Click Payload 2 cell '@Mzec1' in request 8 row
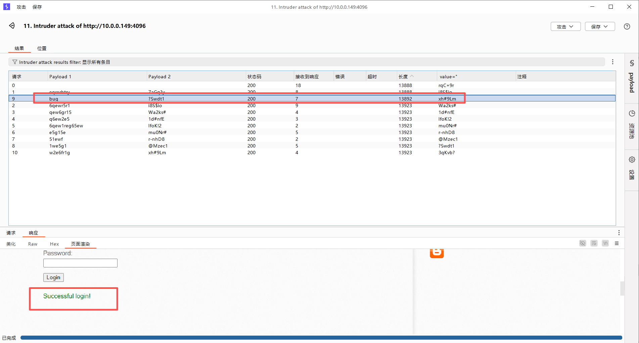The height and width of the screenshot is (343, 639). tap(158, 146)
